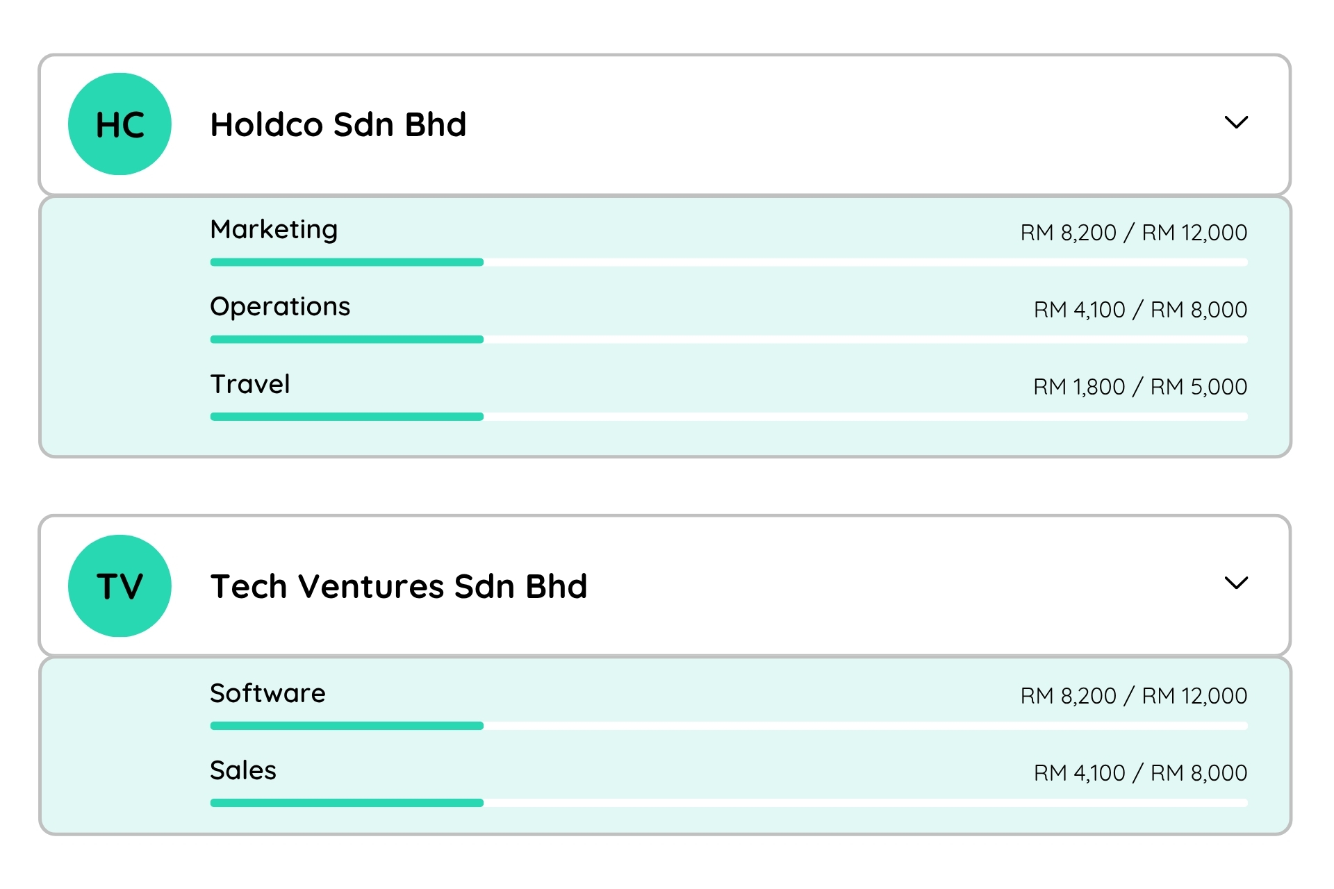Open the Marketing budget category
1334x889 pixels.
(274, 230)
